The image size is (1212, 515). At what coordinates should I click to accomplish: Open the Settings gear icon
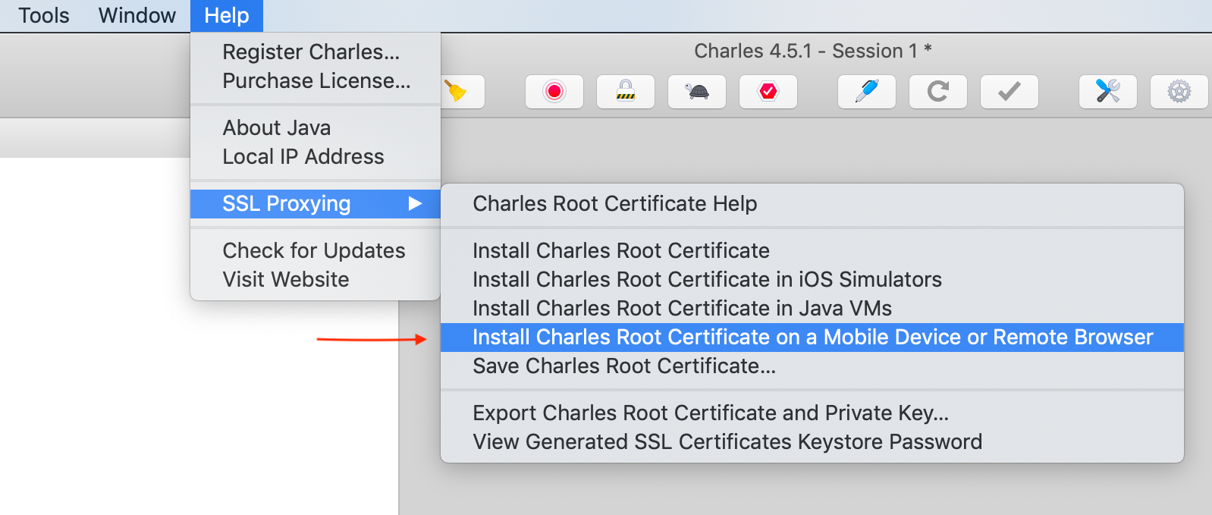click(1179, 92)
